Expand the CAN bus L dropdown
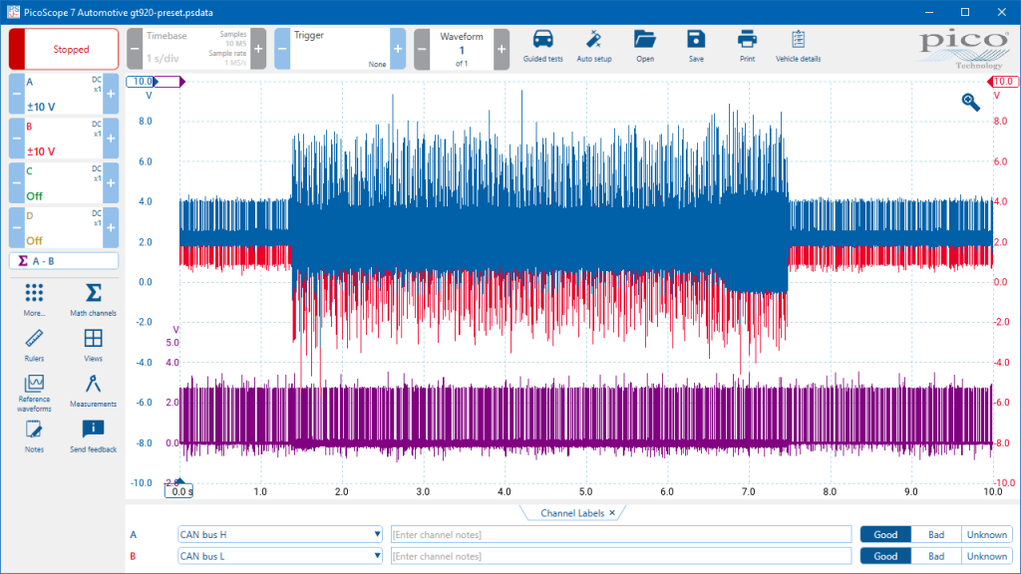1021x574 pixels. tap(377, 556)
